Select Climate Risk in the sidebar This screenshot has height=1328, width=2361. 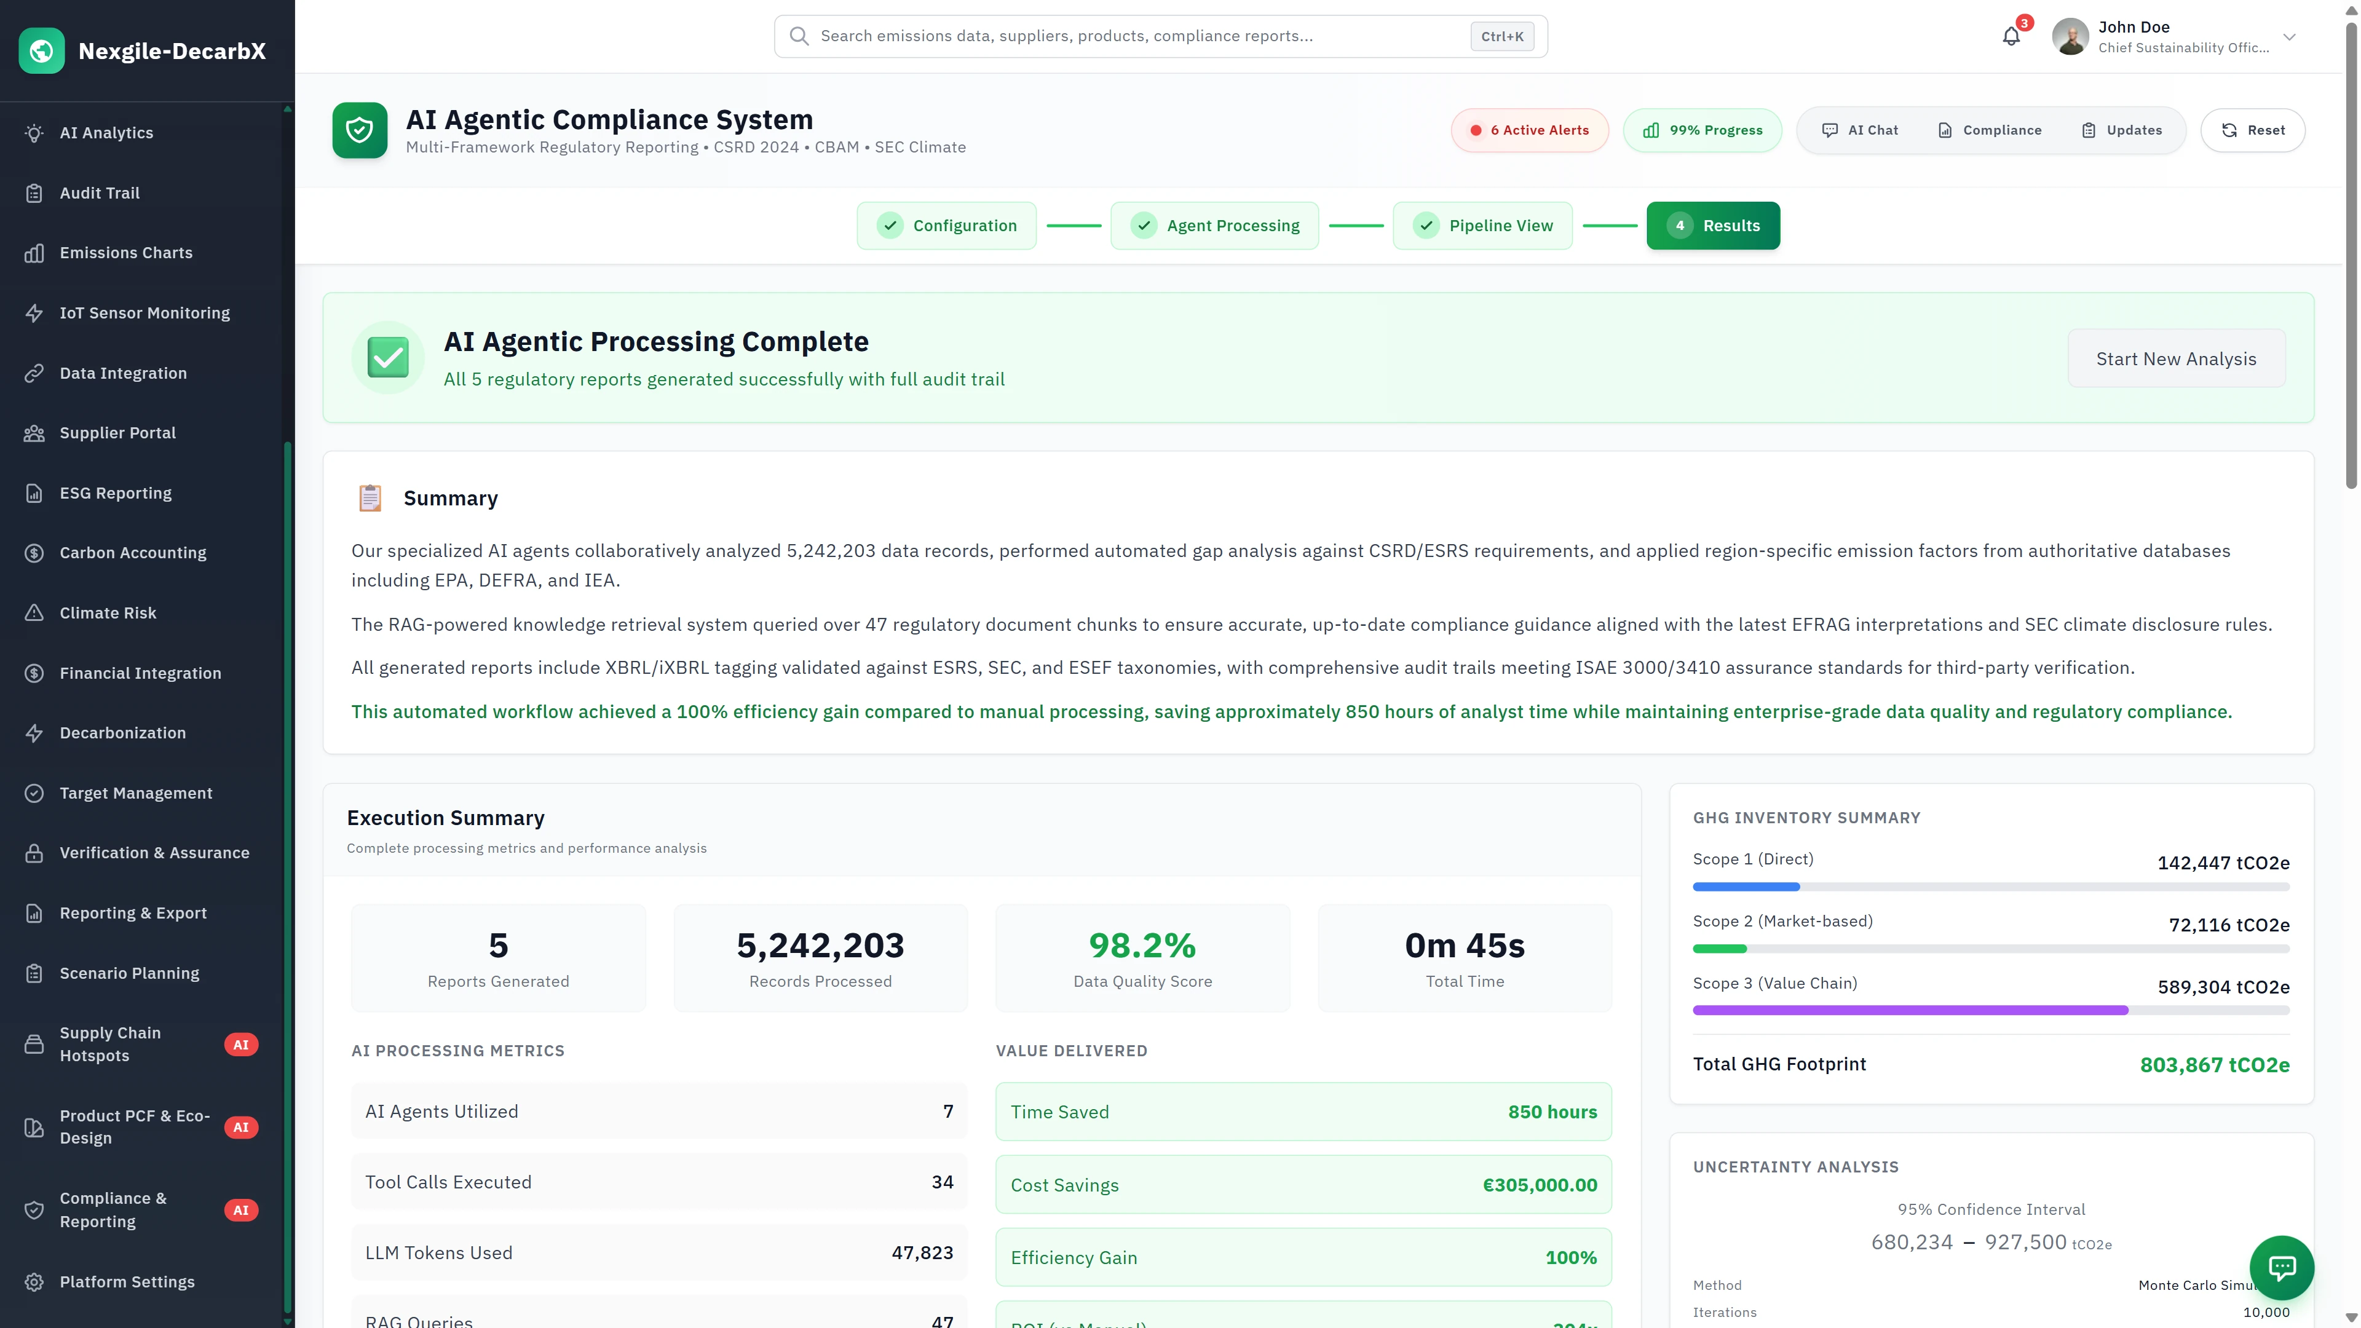107,612
